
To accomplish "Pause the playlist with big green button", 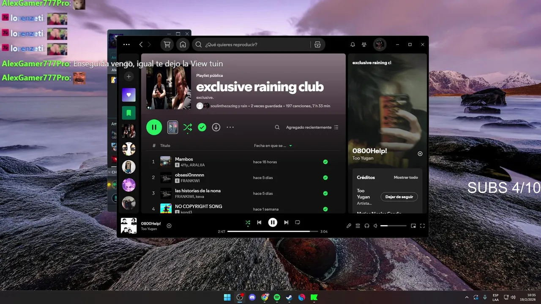I will [x=154, y=127].
